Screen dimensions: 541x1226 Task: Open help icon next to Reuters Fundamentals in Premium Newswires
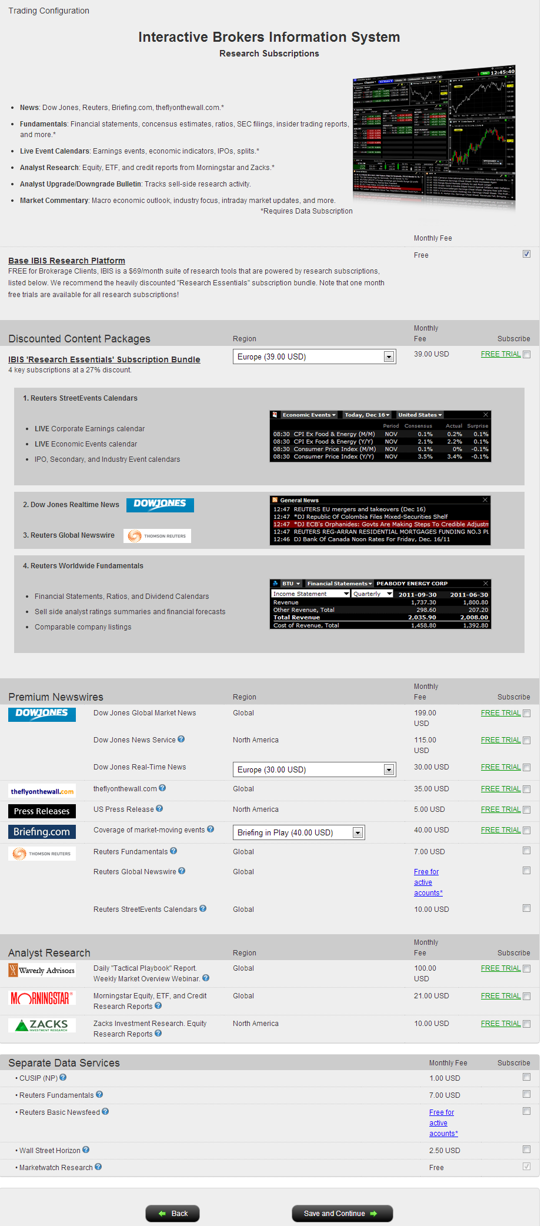pyautogui.click(x=173, y=851)
